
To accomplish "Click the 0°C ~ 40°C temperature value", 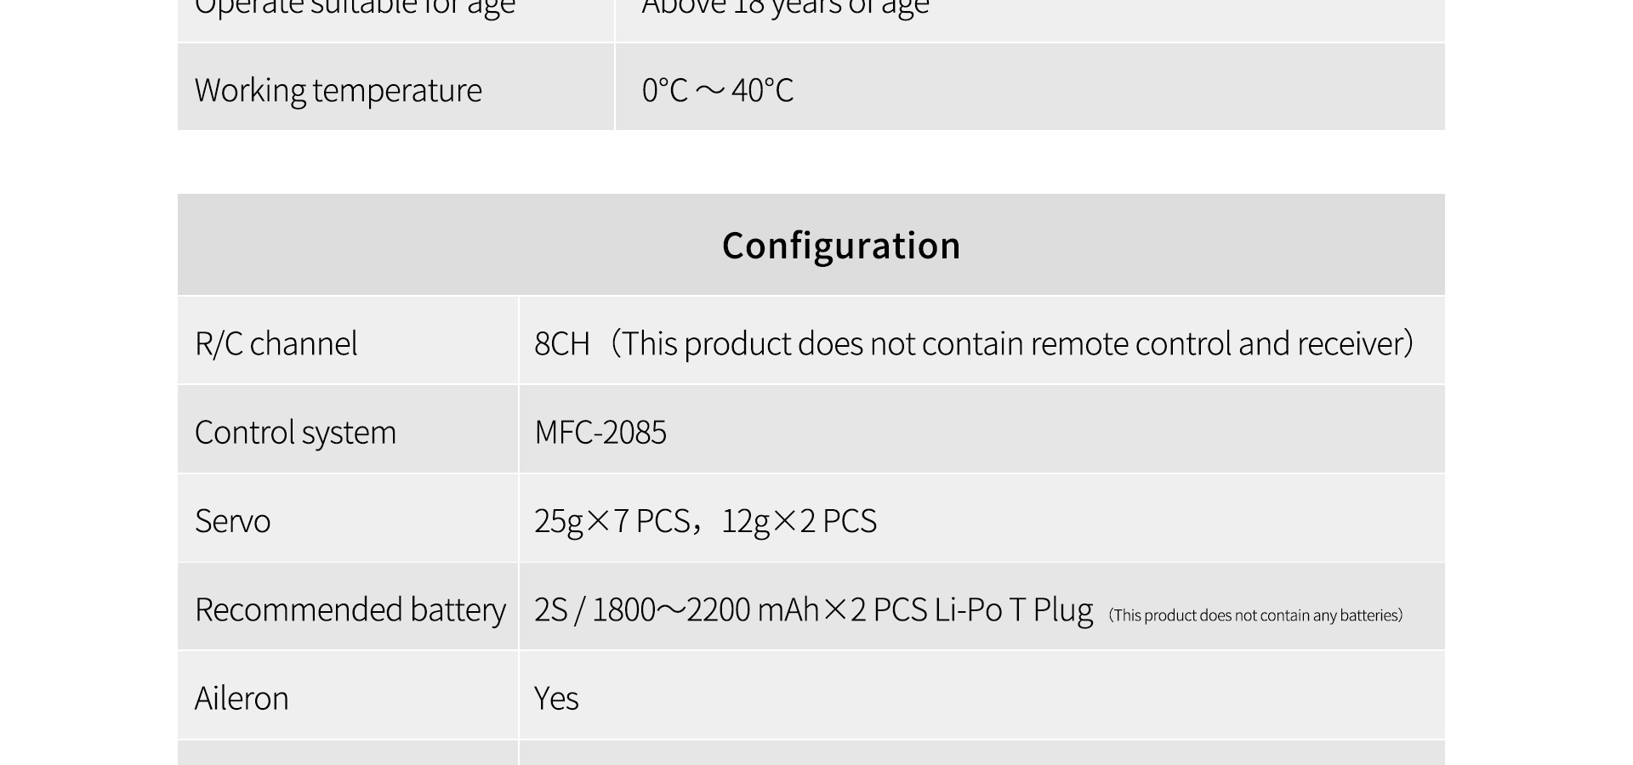I will [717, 90].
